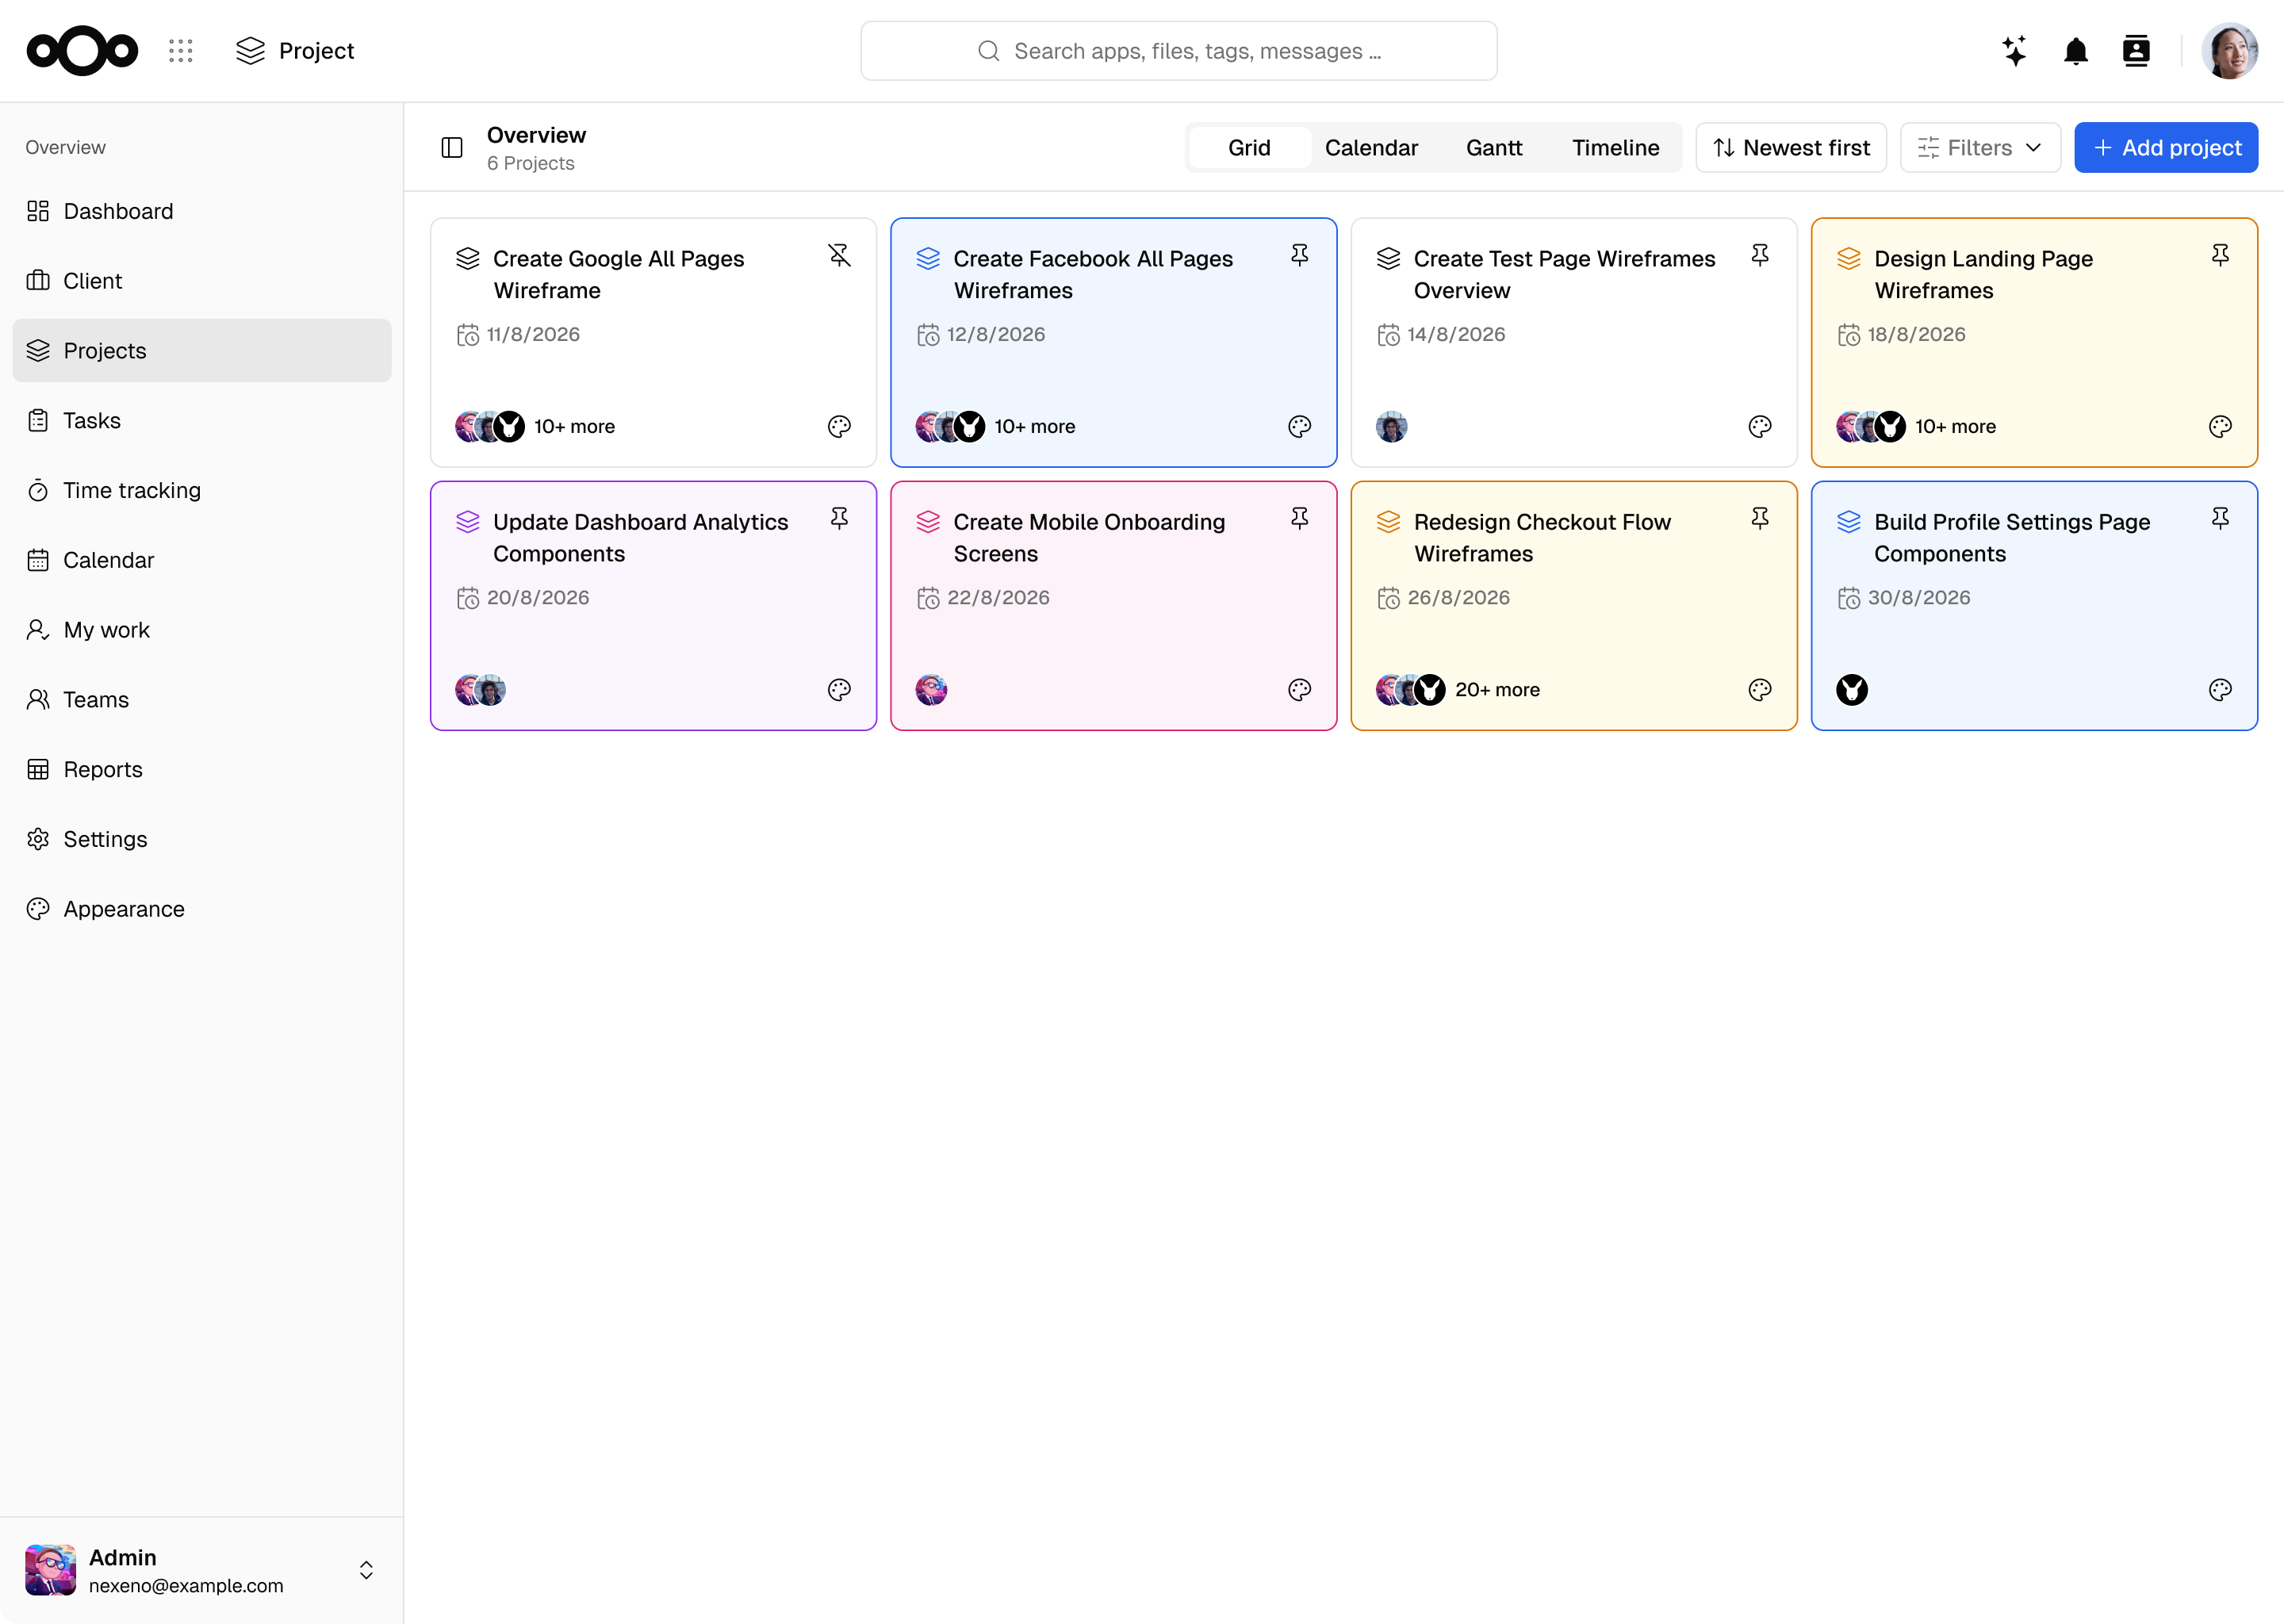
Task: Change color of Build Profile Settings card
Action: tap(2219, 690)
